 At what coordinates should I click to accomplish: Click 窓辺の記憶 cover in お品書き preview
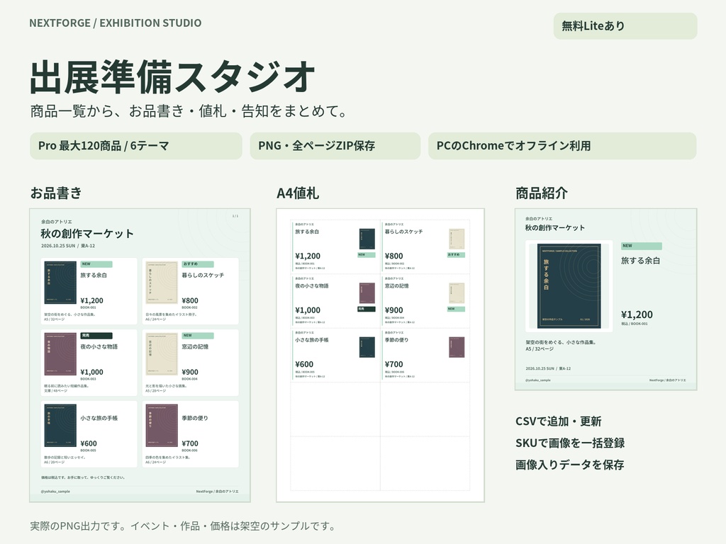tap(162, 354)
